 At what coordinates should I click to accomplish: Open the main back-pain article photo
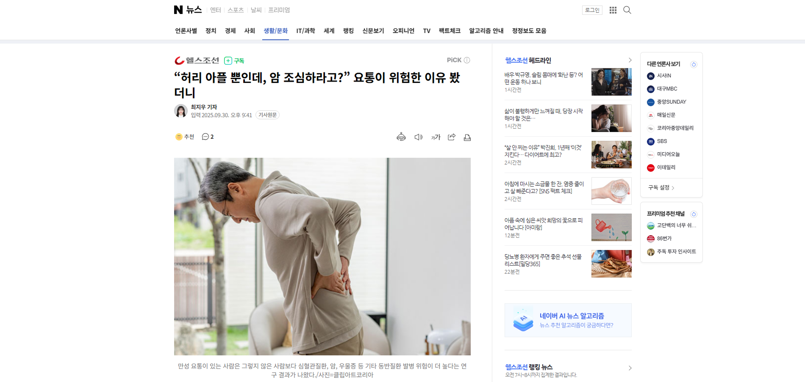322,256
